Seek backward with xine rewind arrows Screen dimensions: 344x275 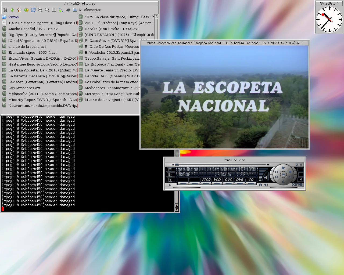173,165
